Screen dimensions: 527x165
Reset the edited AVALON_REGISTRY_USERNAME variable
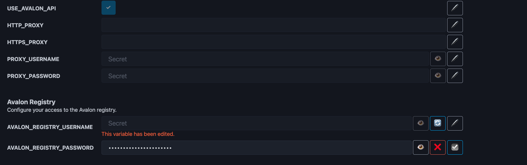click(x=437, y=123)
